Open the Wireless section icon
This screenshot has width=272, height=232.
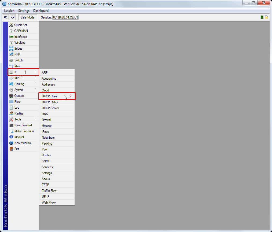tap(11, 43)
